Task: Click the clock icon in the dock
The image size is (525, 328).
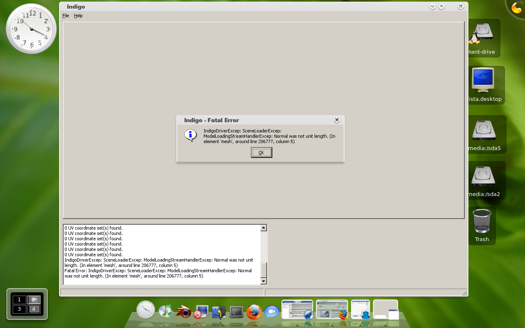Action: (x=146, y=310)
